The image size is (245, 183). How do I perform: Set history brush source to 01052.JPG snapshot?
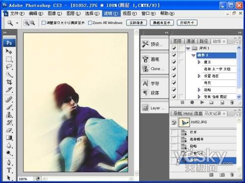(174, 122)
